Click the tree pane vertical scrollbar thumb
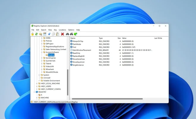The image size is (196, 119). [x=68, y=82]
